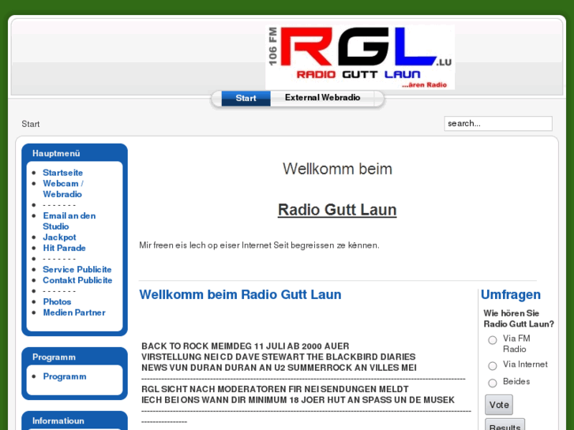Click the 'IECH BEI ONS WANN DIR' line

[298, 400]
